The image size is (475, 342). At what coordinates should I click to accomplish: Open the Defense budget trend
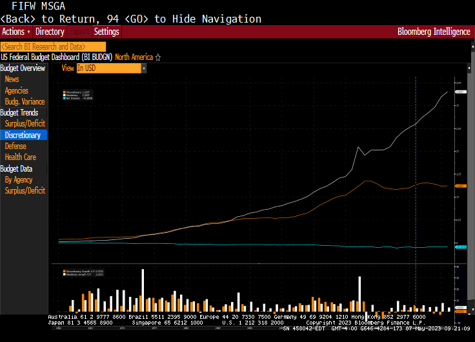pos(15,146)
